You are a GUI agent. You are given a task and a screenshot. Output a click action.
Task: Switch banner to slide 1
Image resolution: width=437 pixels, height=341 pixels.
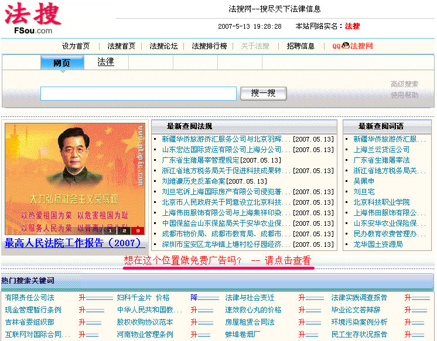pos(110,230)
